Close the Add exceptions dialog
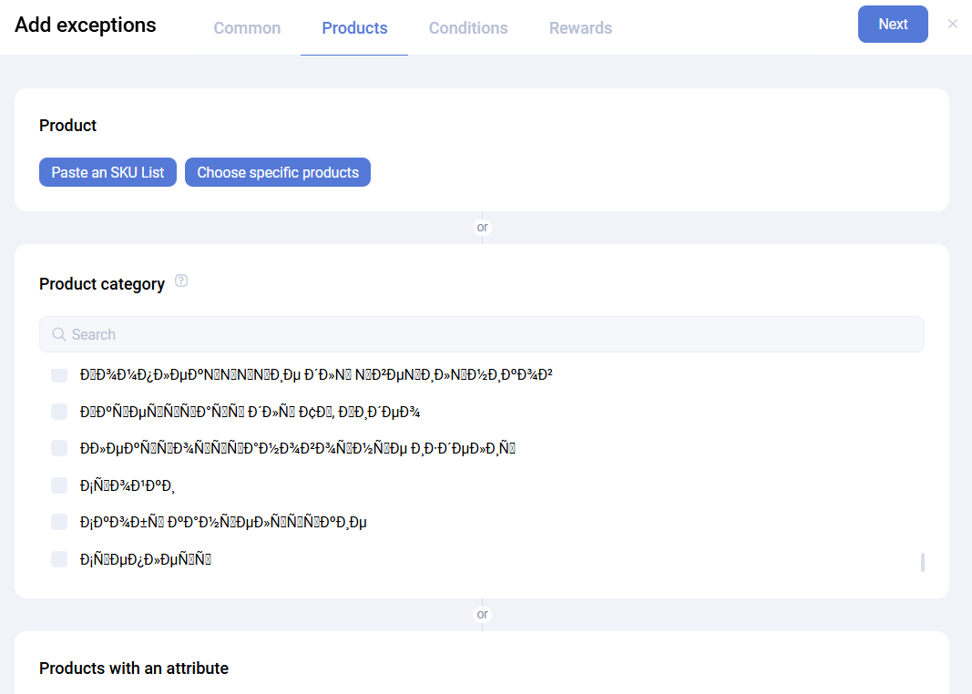 coord(953,24)
